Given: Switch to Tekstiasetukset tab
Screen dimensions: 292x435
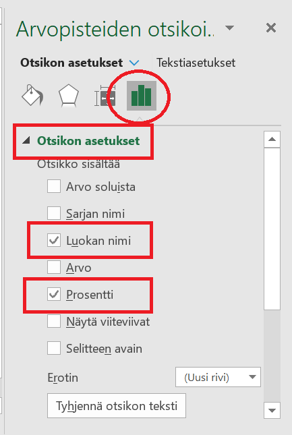Looking at the screenshot, I should (196, 63).
